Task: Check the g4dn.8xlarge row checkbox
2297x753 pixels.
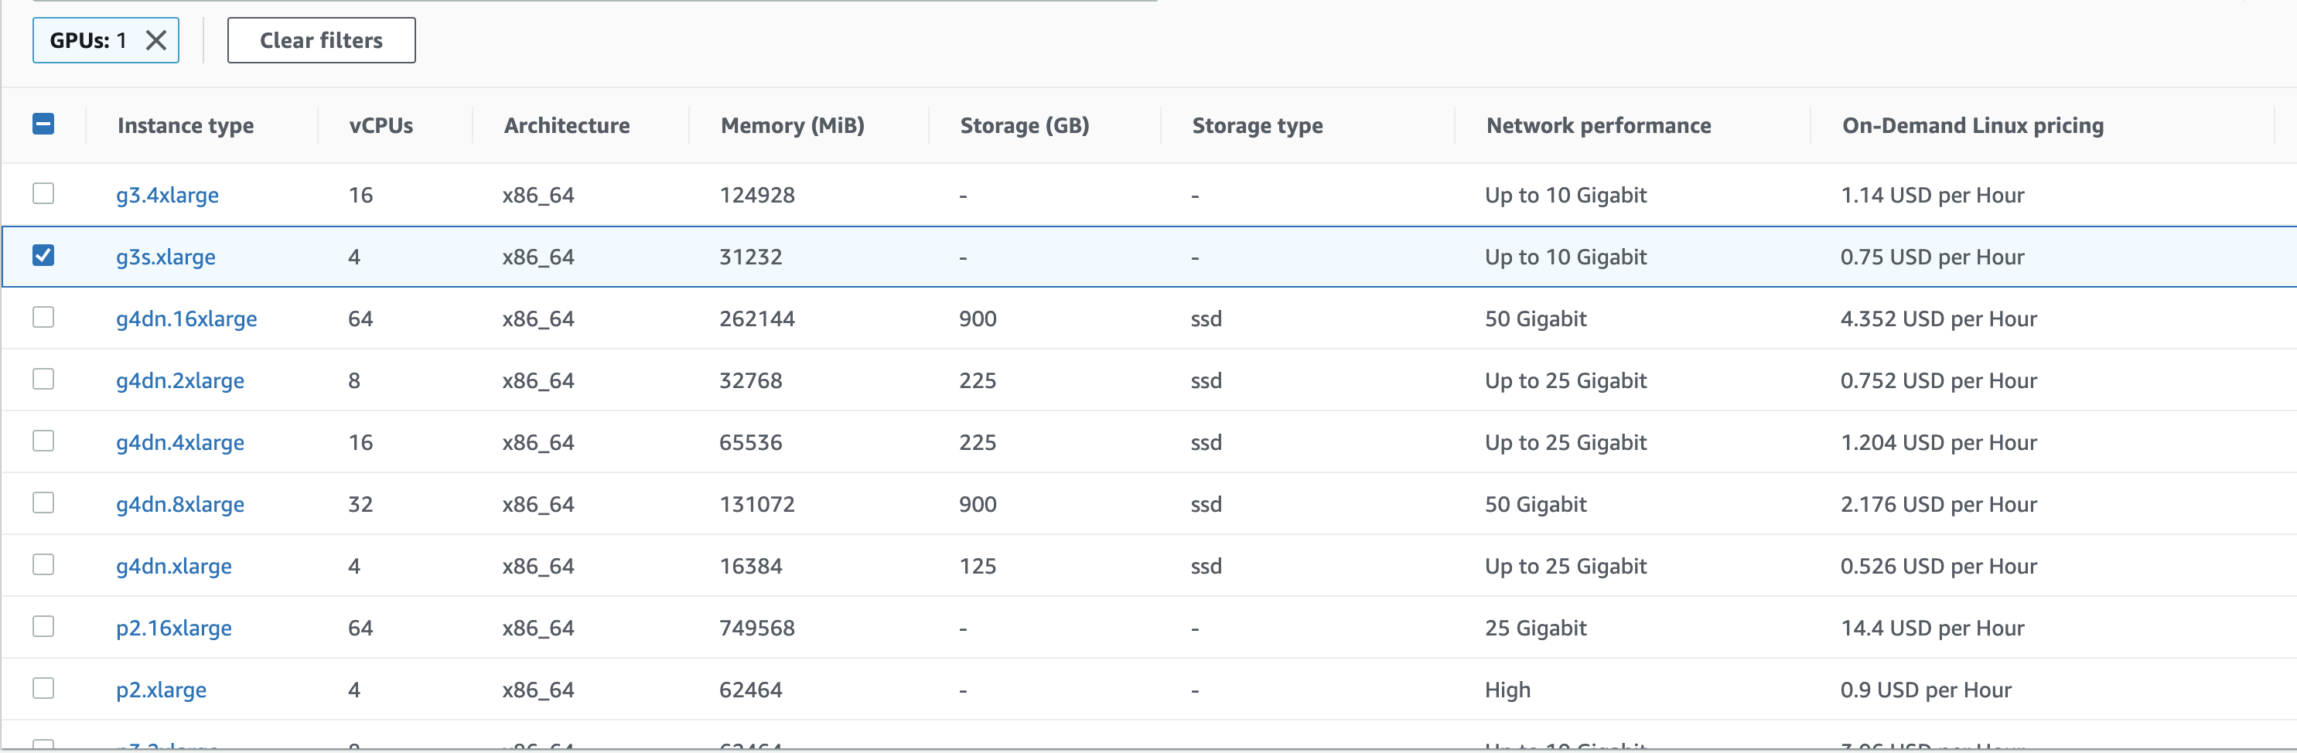Action: pyautogui.click(x=43, y=503)
